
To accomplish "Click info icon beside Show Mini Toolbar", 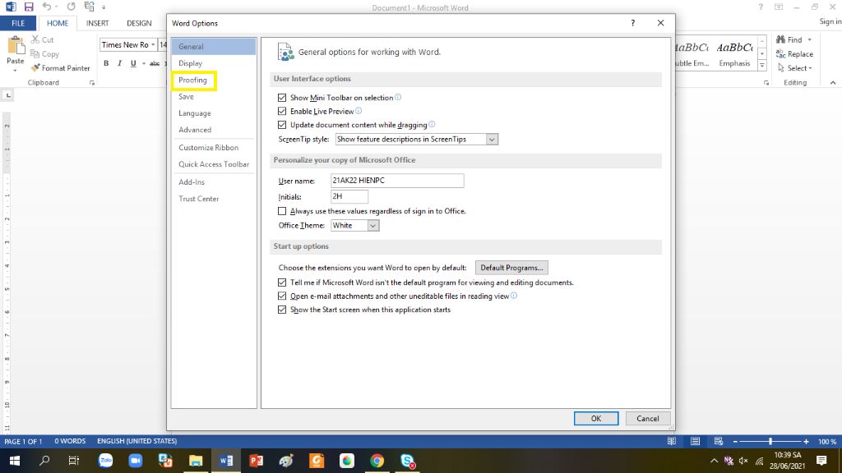I will tap(398, 97).
